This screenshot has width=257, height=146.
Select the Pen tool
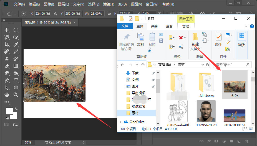[7, 80]
